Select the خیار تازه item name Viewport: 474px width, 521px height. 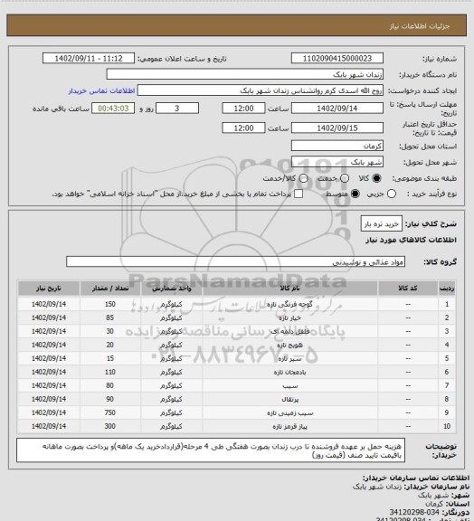[289, 318]
